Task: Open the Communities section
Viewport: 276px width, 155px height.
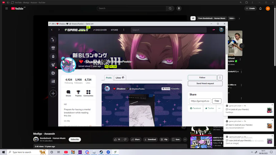Action: pos(88,93)
